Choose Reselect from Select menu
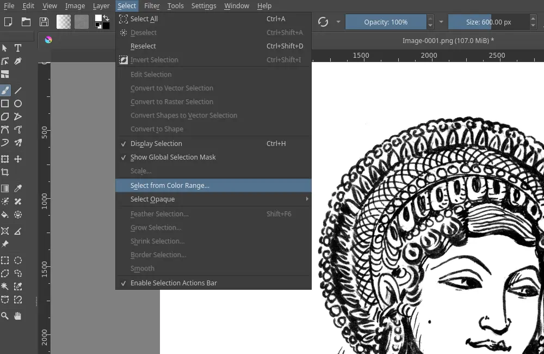The height and width of the screenshot is (354, 544). [x=213, y=46]
